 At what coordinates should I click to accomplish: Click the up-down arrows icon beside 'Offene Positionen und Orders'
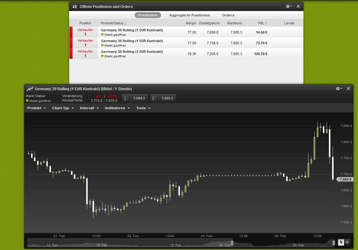pyautogui.click(x=75, y=6)
